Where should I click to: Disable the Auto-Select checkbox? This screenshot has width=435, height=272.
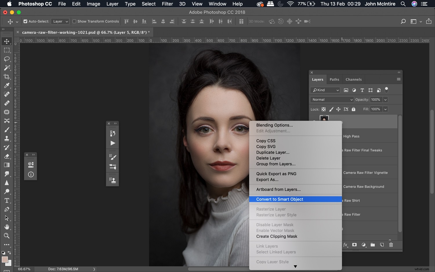25,21
